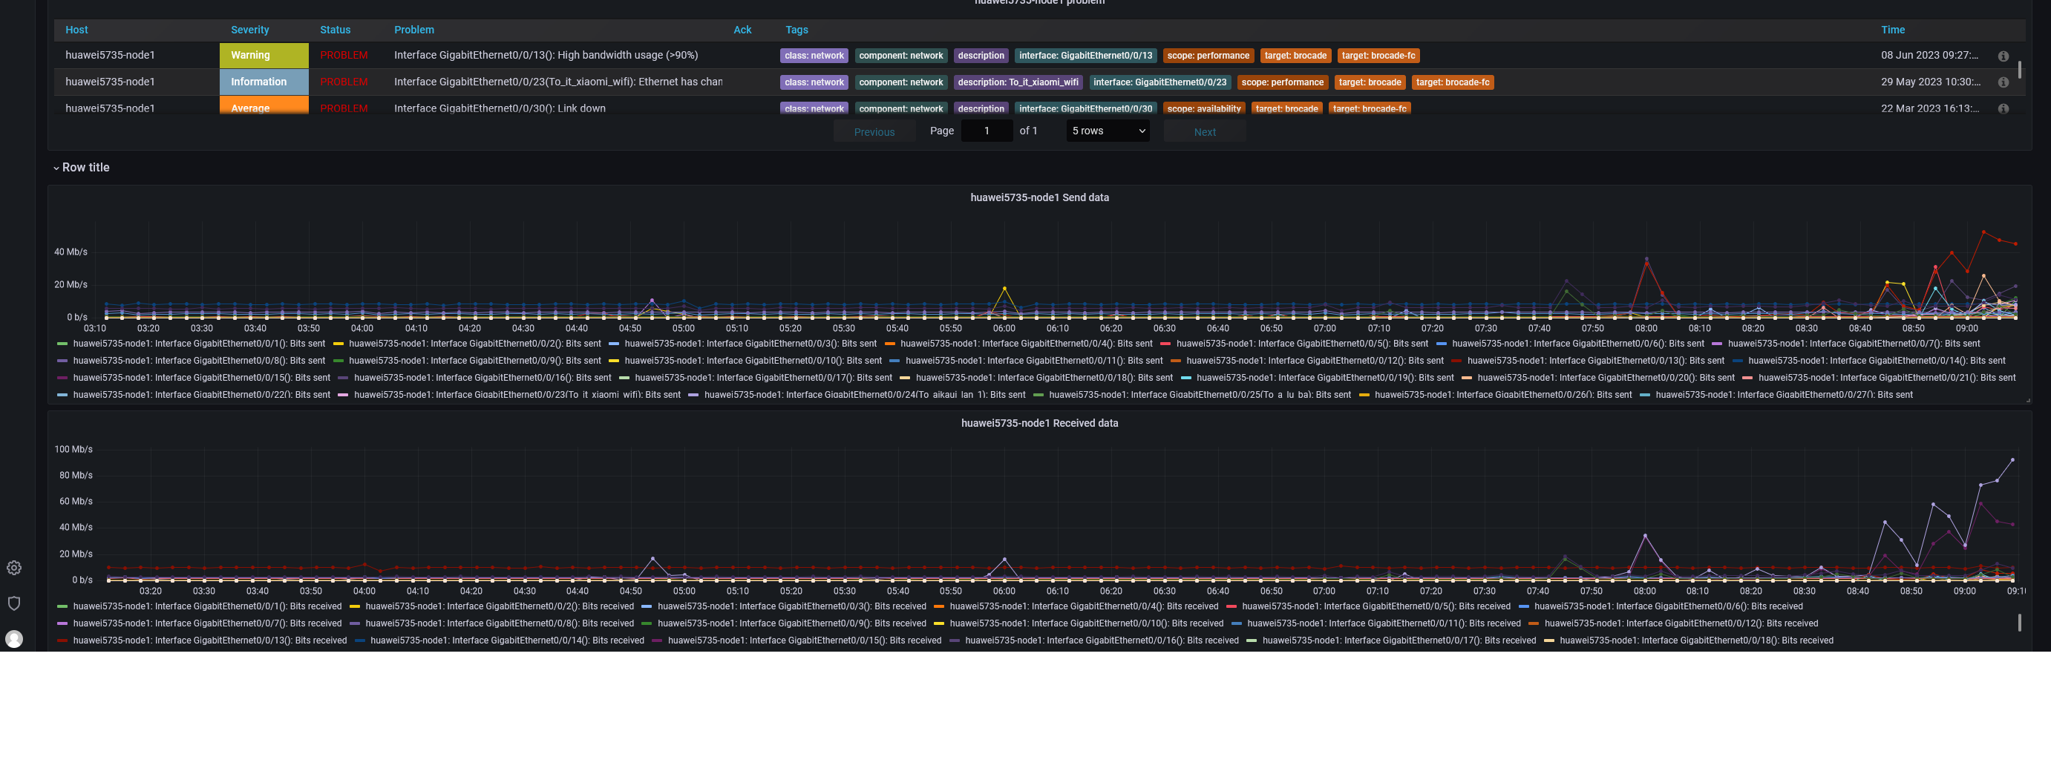Click the Received data legend scrollbar
The image size is (2051, 783).
pos(2020,622)
